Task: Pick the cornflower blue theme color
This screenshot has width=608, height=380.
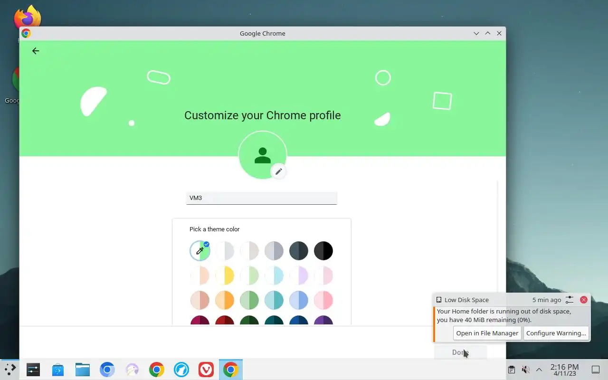Action: [x=299, y=300]
